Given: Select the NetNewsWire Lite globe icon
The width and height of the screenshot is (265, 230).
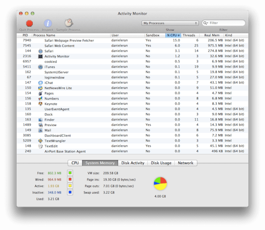Looking at the screenshot, I should tap(40, 88).
